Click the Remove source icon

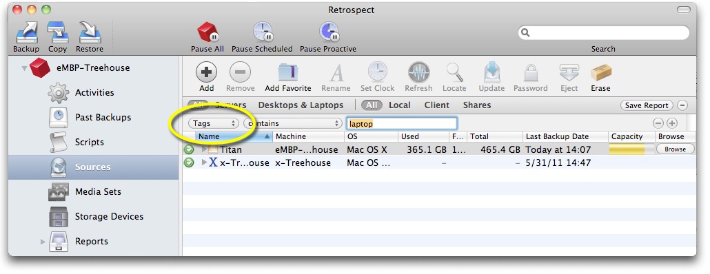(241, 72)
